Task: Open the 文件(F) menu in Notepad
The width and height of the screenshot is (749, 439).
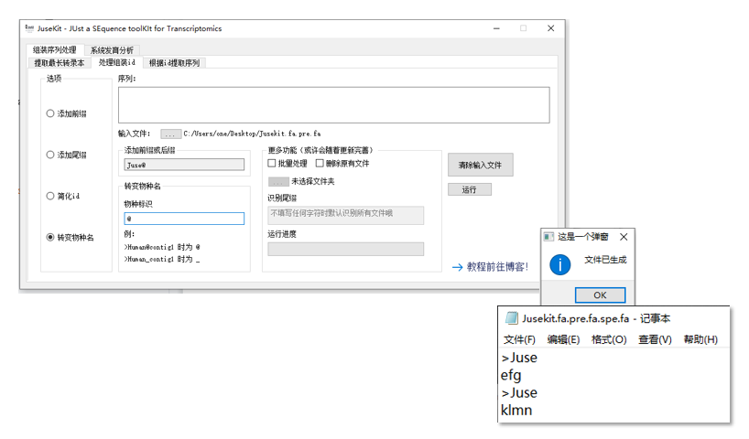Action: tap(519, 339)
